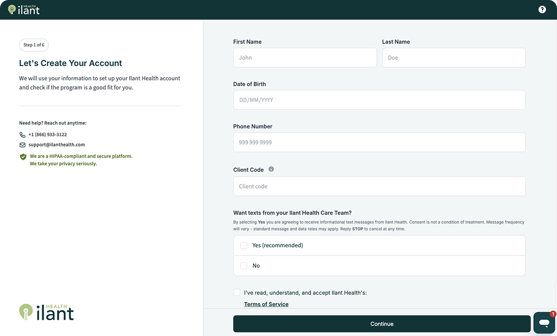
Task: Select No for text messages
Action: pyautogui.click(x=244, y=265)
